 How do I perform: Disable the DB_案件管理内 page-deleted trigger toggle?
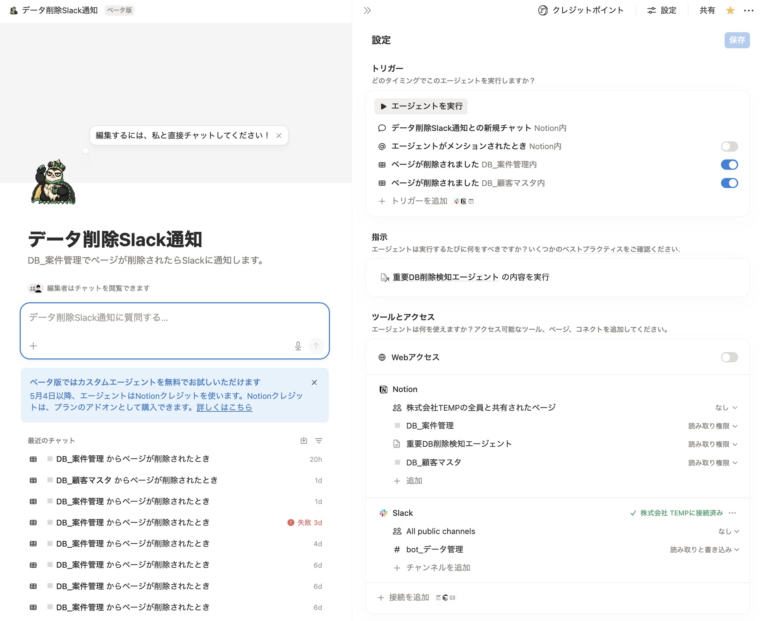729,165
